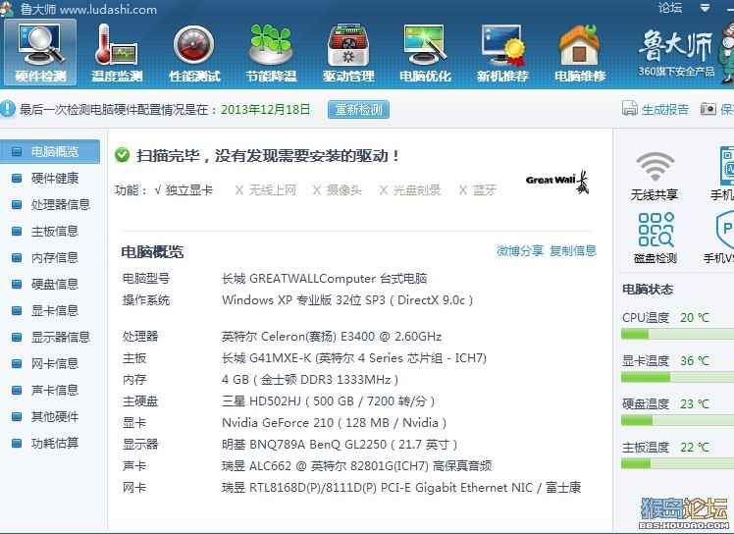This screenshot has width=734, height=534.
Task: Click the graphics value Nvidia GeForce 210
Action: (x=334, y=422)
